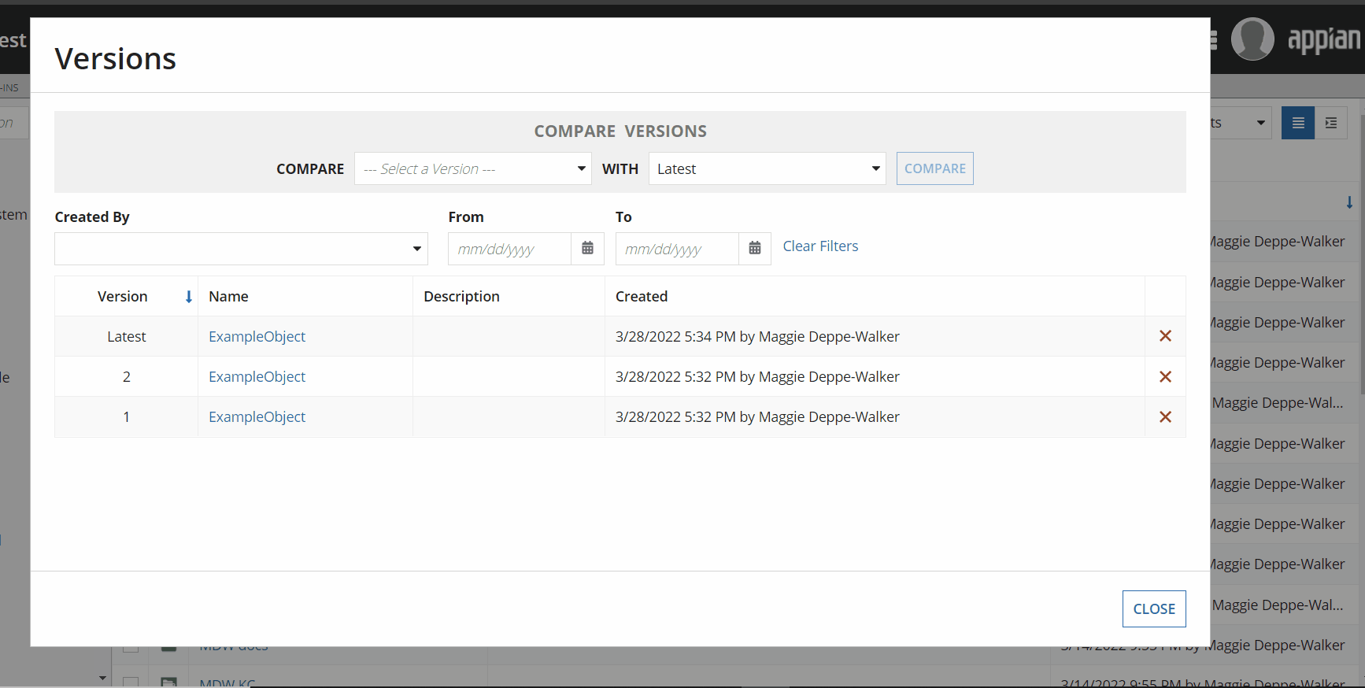The image size is (1365, 688).
Task: Close the Versions dialog
Action: pos(1154,608)
